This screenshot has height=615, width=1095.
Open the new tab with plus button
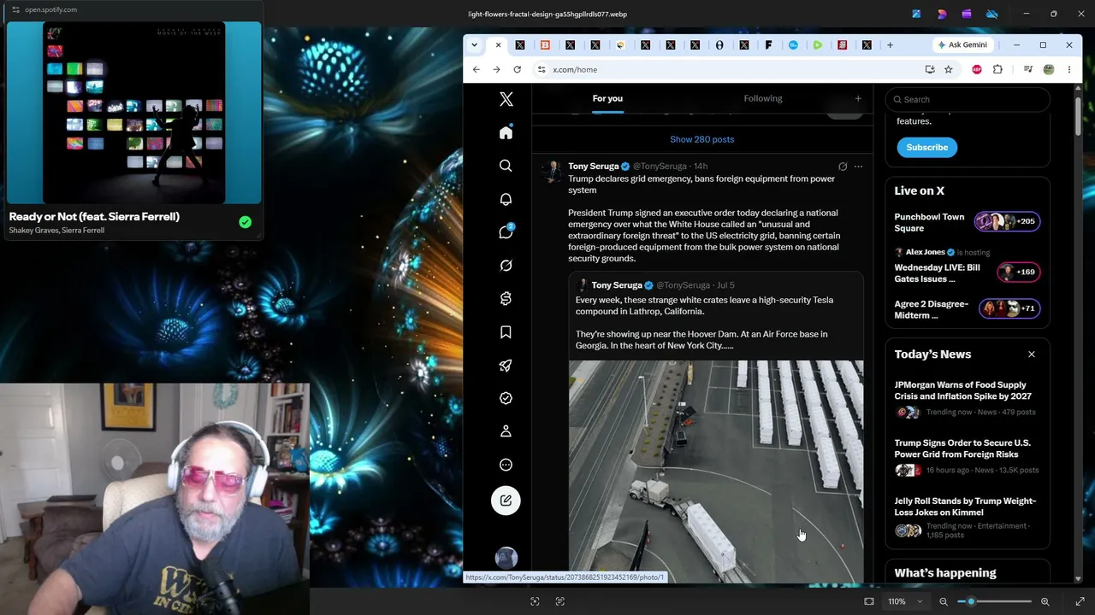(x=890, y=44)
